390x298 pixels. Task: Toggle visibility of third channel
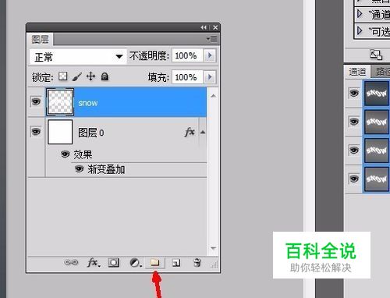coord(354,150)
